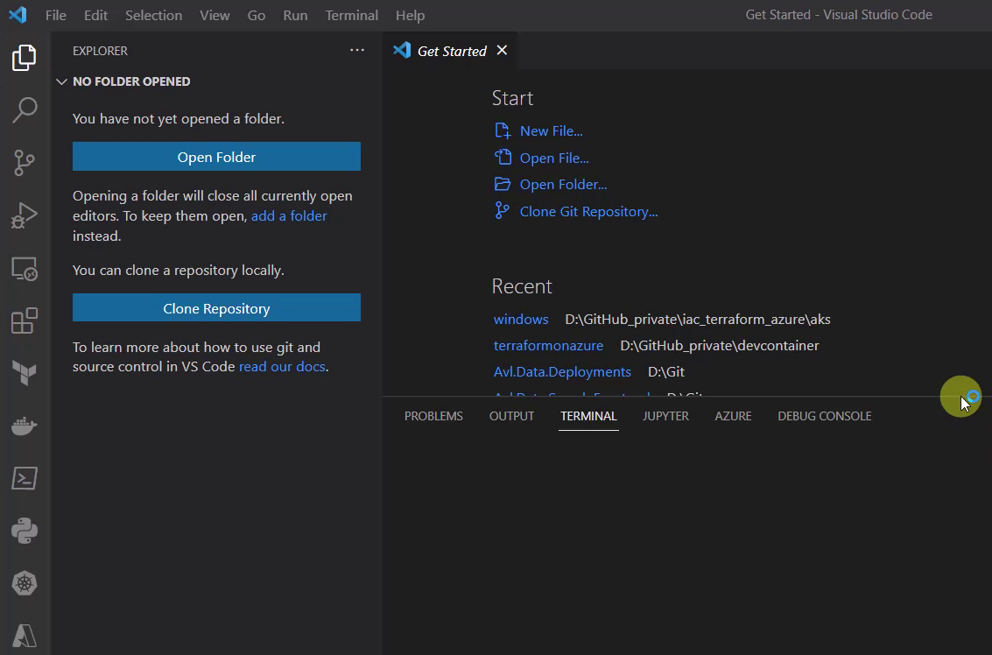The image size is (992, 655).
Task: Click the blue Open Folder button
Action: 216,157
